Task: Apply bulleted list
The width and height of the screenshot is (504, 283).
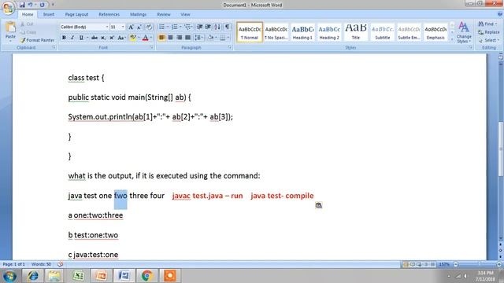Action: point(161,27)
